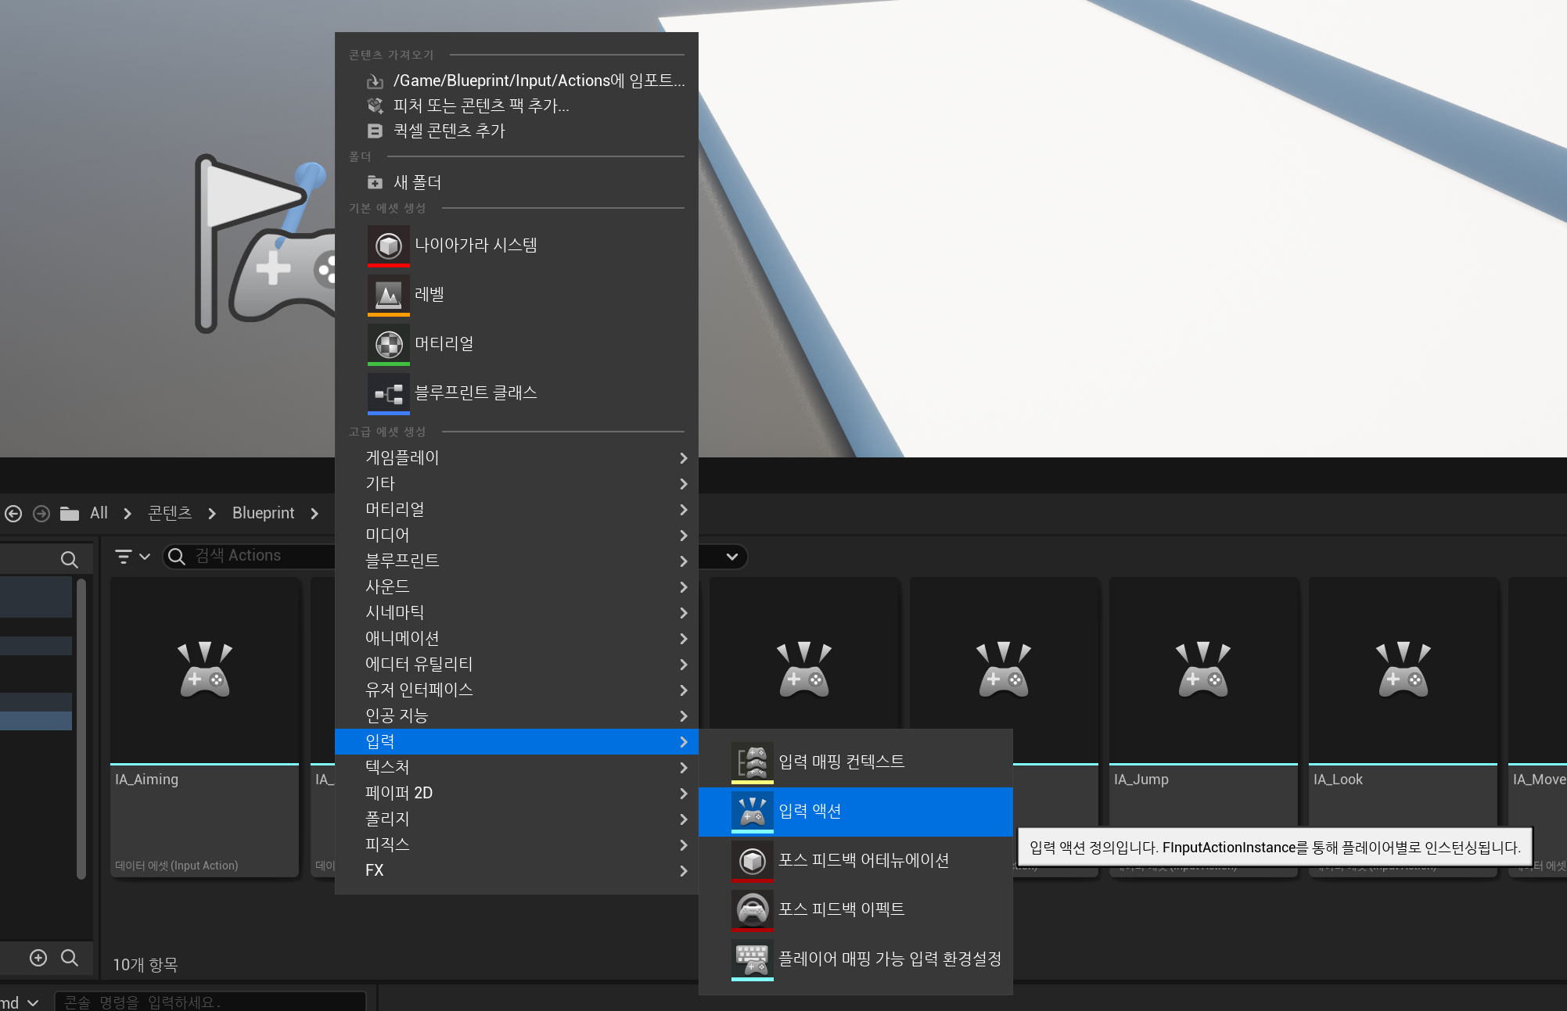Click the Blueprint breadcrumb link
Screen dimensions: 1567x1011
click(x=263, y=514)
